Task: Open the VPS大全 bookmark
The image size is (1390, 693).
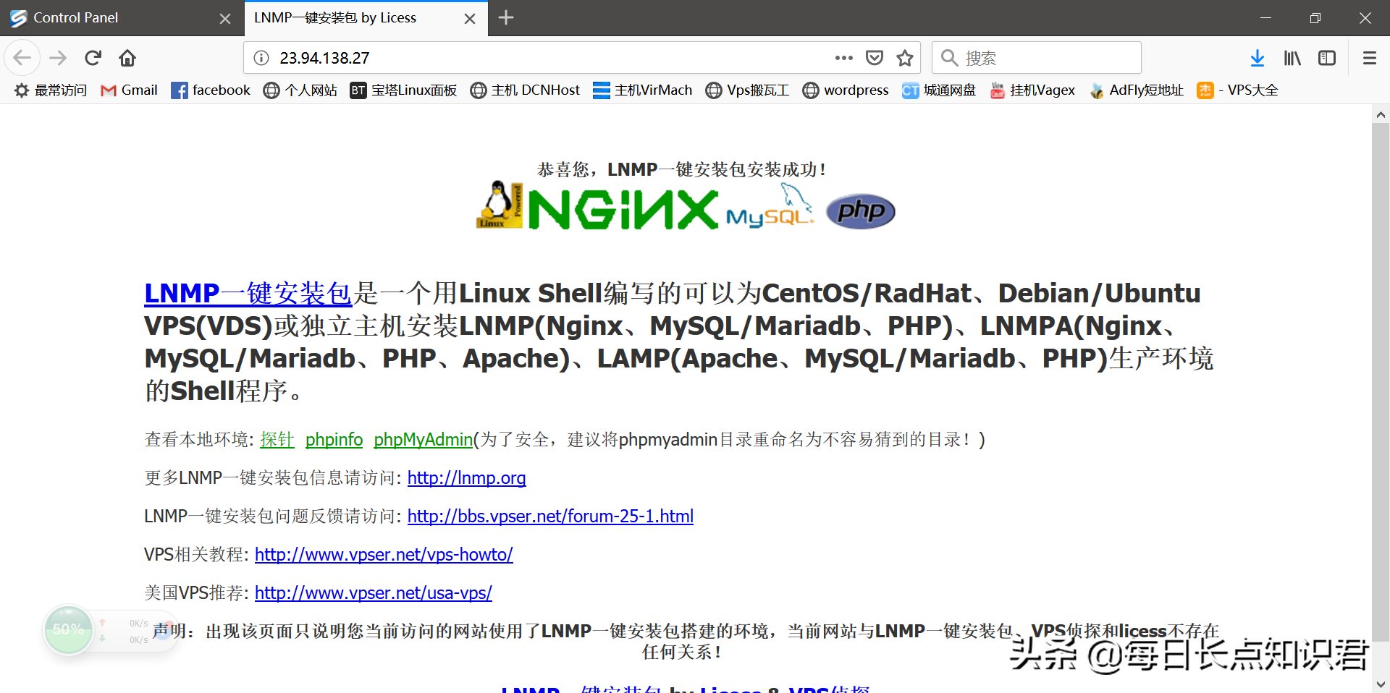Action: click(1238, 90)
